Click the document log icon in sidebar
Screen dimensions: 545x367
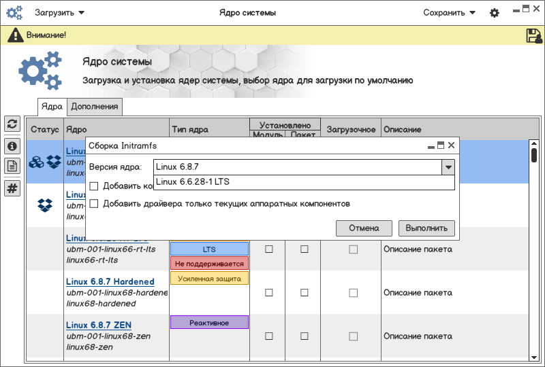pyautogui.click(x=12, y=166)
